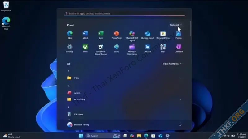
Task: Open Microsoft 365 Copilot pinned app
Action: (132, 36)
